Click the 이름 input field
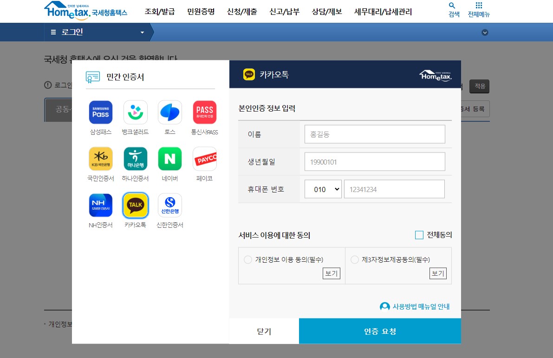 [x=375, y=134]
